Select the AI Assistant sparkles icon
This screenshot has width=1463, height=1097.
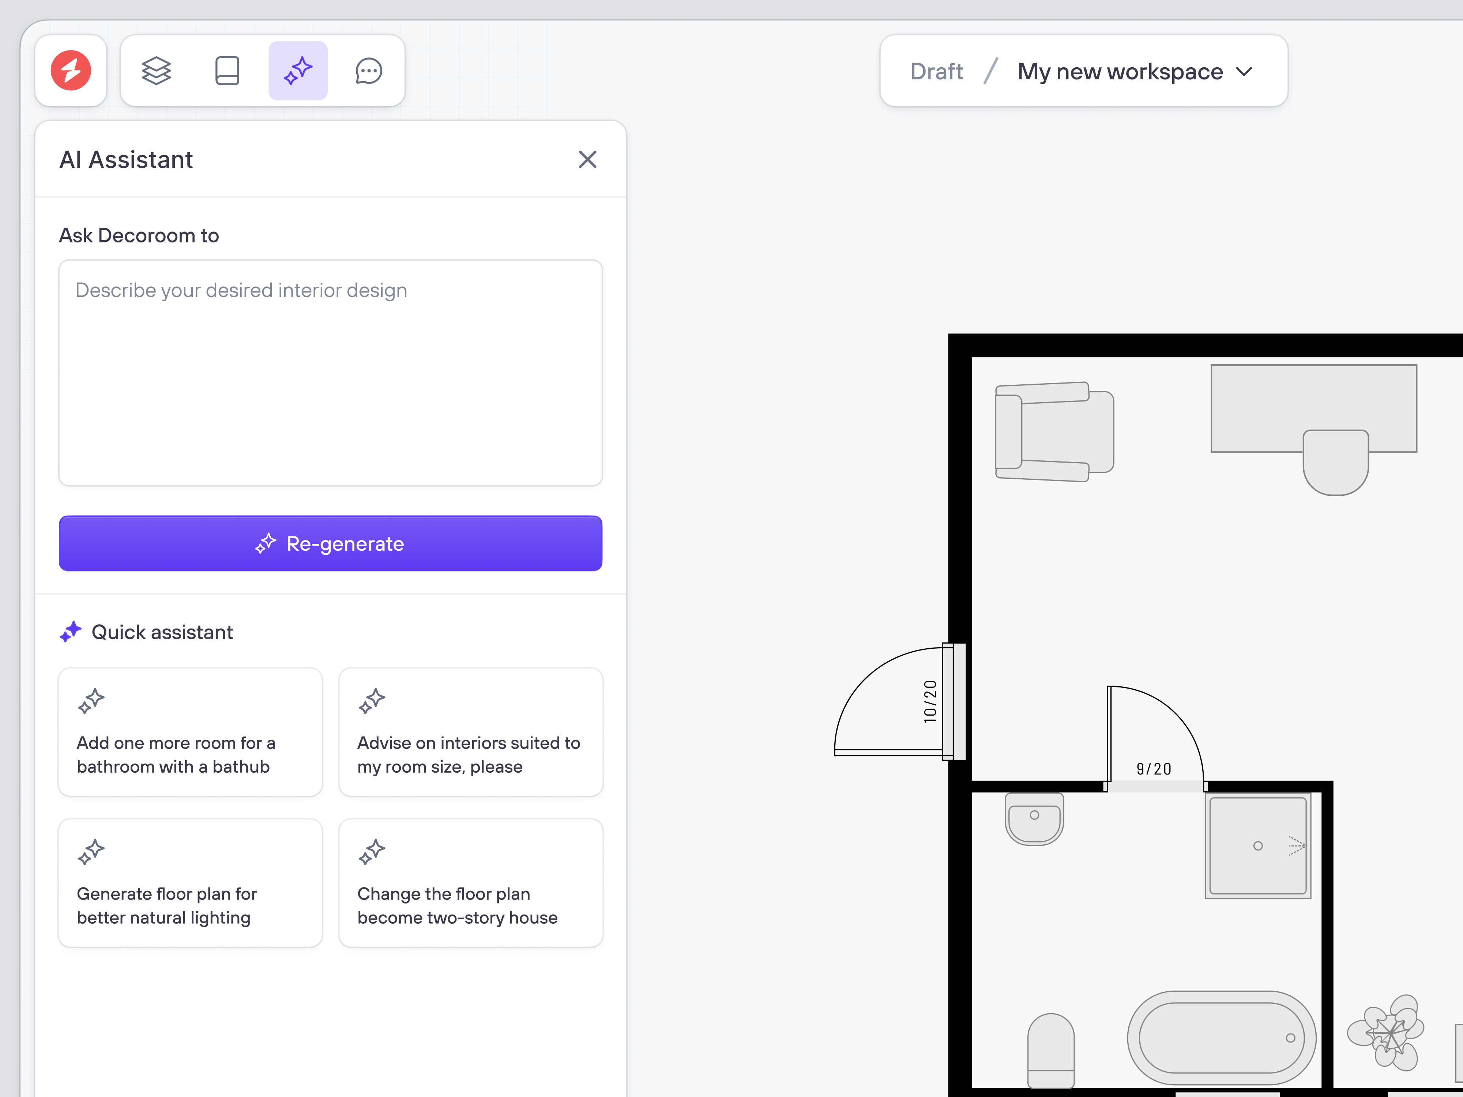tap(298, 71)
